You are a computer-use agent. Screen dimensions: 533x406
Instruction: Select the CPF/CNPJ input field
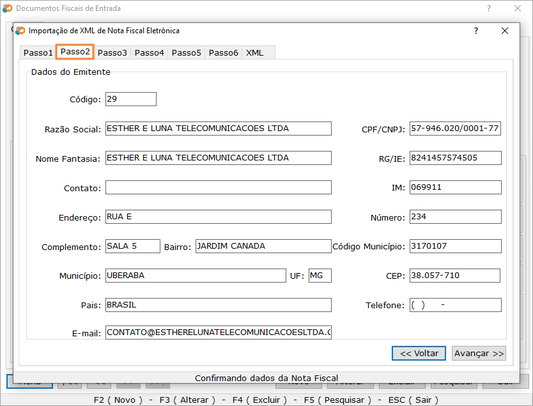pos(455,129)
